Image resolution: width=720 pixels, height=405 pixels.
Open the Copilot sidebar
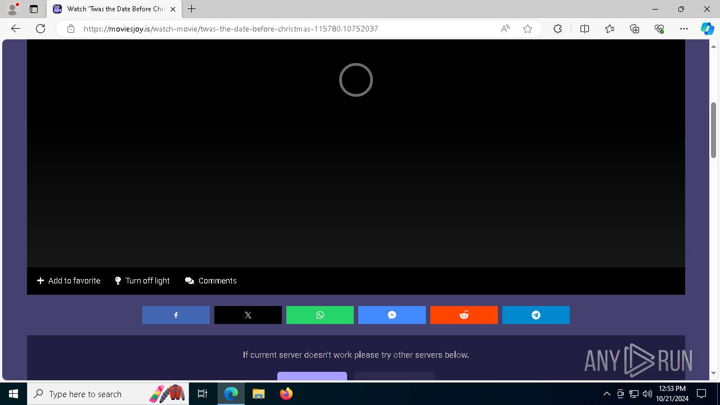(x=708, y=29)
